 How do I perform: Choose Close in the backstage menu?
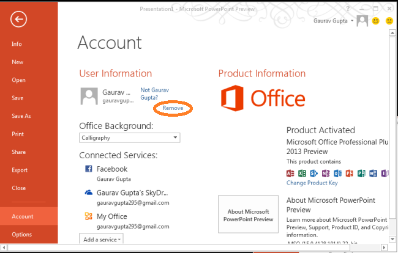[x=19, y=188]
